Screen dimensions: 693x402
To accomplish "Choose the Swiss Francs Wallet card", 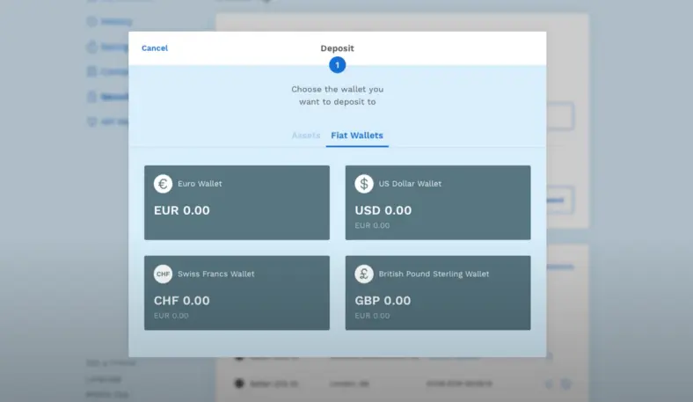I will [237, 293].
